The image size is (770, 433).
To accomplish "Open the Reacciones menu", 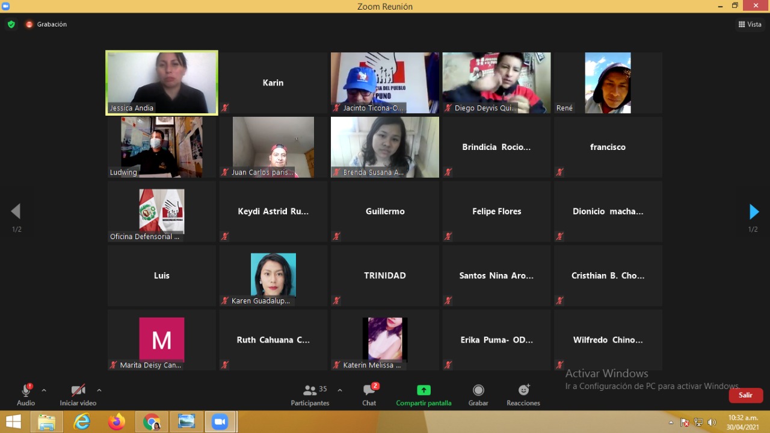I will click(523, 395).
